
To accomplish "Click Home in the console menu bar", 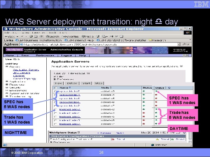I will click(x=10, y=56).
